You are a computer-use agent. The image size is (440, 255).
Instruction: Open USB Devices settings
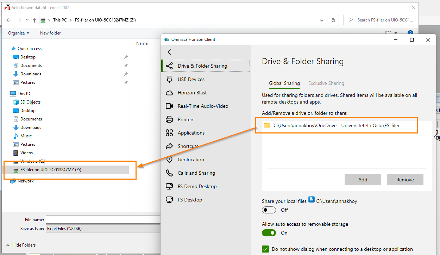click(x=206, y=79)
